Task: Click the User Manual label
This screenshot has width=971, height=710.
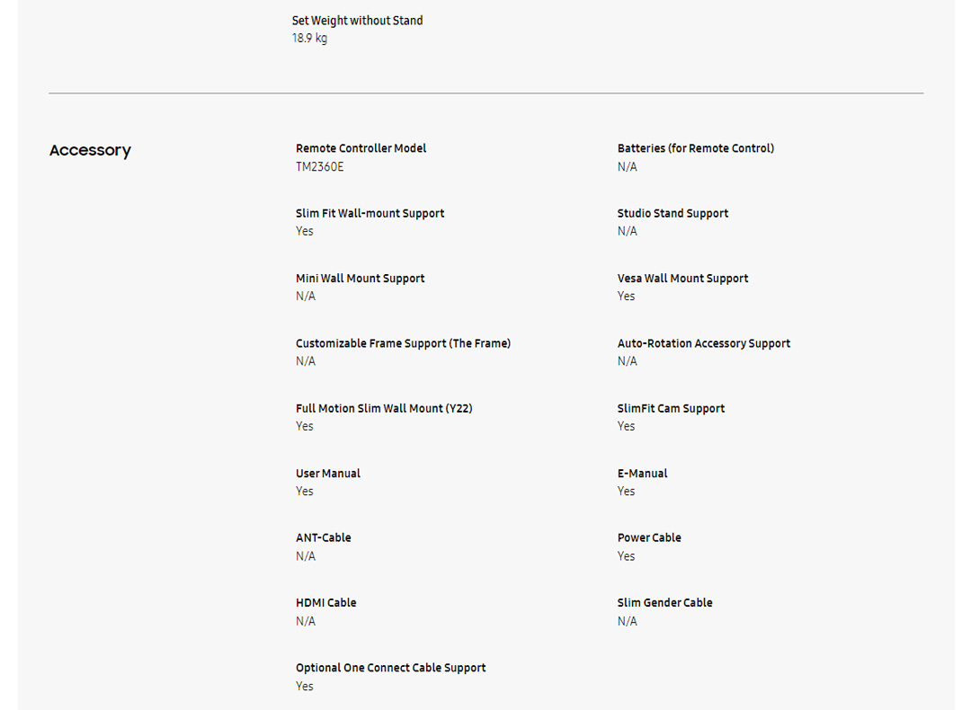Action: pos(328,474)
